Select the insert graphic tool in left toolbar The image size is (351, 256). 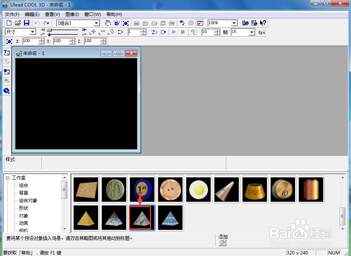click(x=6, y=72)
